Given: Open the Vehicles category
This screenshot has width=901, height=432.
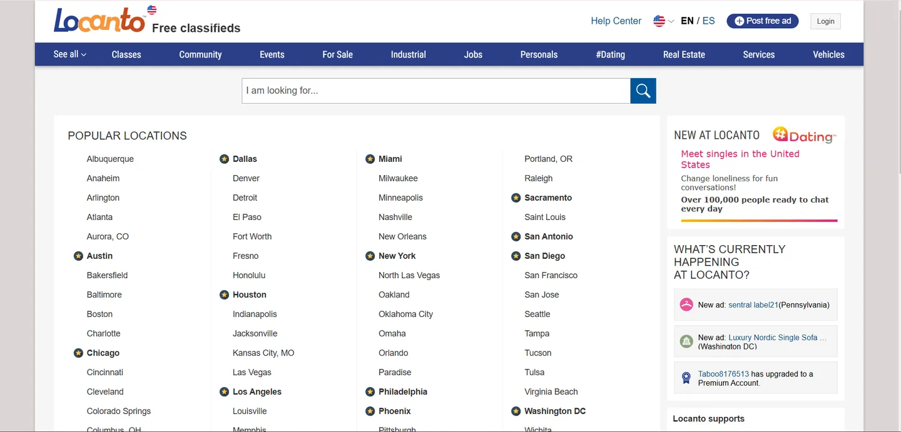Looking at the screenshot, I should (828, 54).
